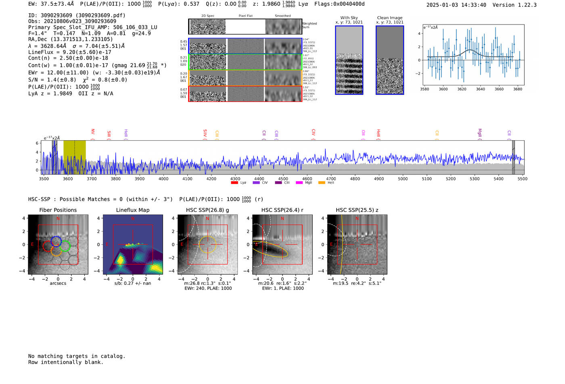Click the 's/b: 0.27 +/- nan' caption
The width and height of the screenshot is (565, 384).
[x=133, y=283]
